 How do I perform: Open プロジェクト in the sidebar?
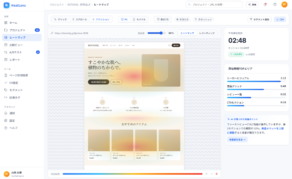pos(22,30)
